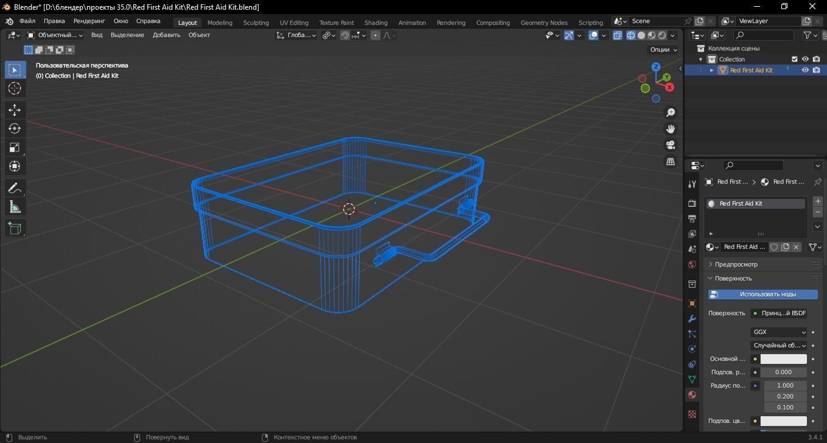This screenshot has height=443, width=827.
Task: Click Принц...й BSDF surface shader button
Action: tap(779, 313)
